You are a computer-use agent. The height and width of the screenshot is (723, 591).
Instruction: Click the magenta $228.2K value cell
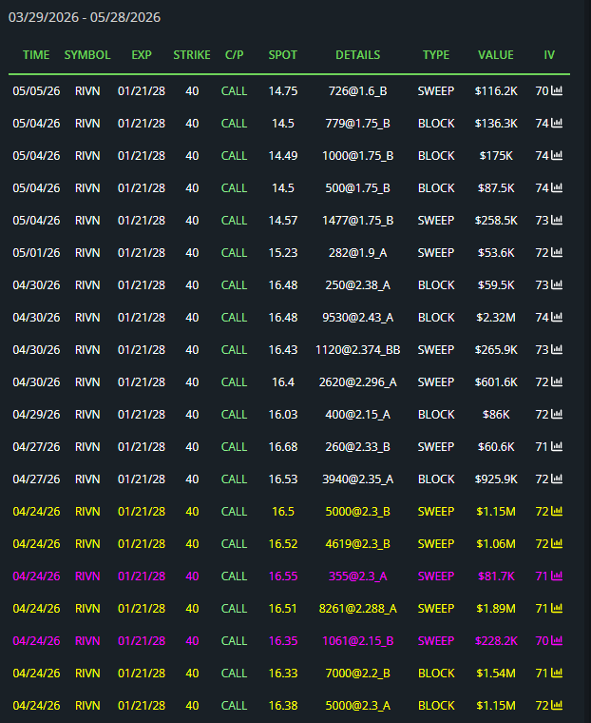coord(496,640)
